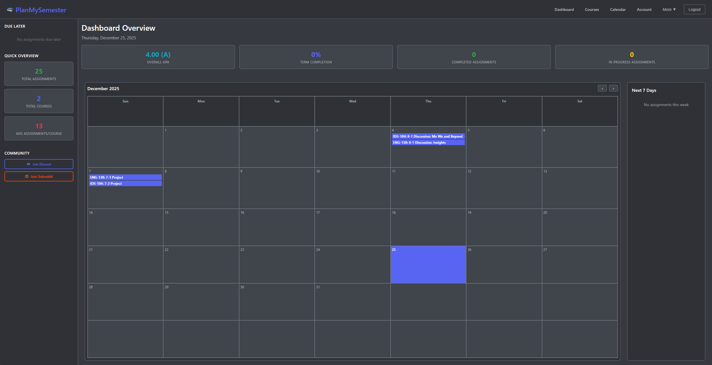
Task: Open the Calendar page
Action: (617, 9)
